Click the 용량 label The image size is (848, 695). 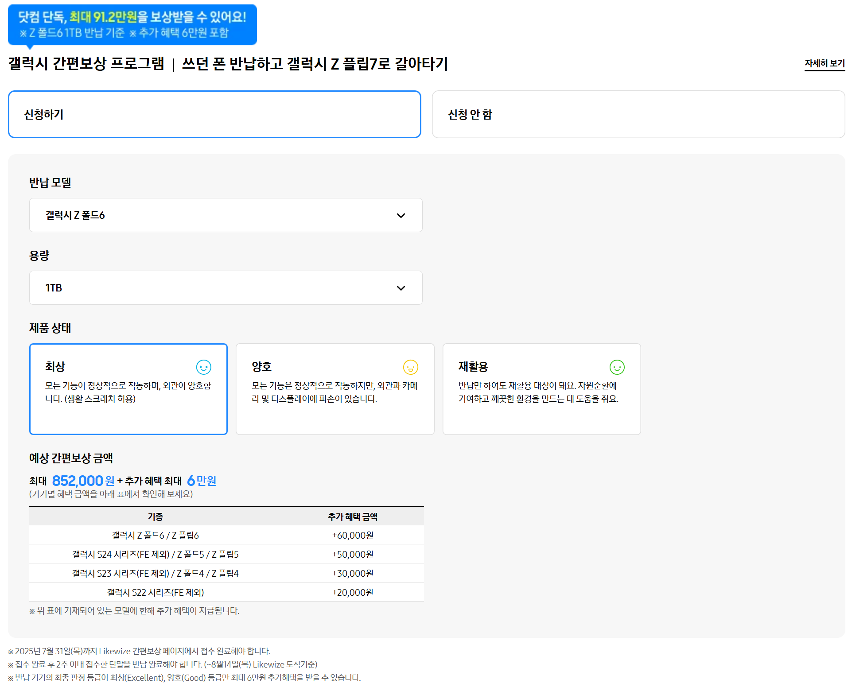coord(39,256)
